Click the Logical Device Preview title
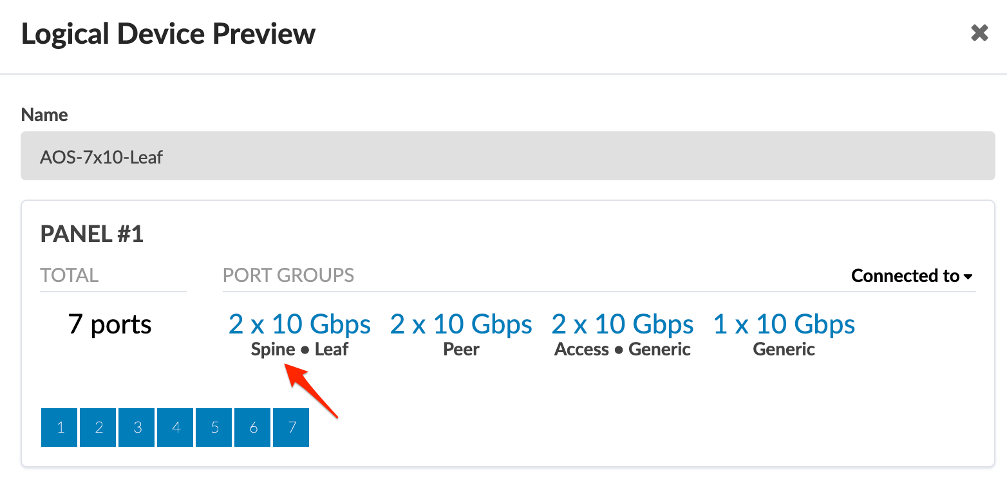Image resolution: width=1007 pixels, height=479 pixels. pyautogui.click(x=168, y=33)
